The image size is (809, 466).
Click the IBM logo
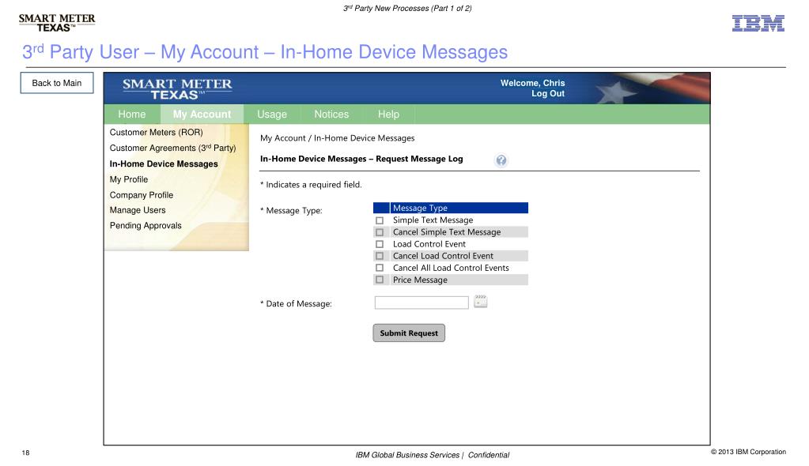point(758,23)
